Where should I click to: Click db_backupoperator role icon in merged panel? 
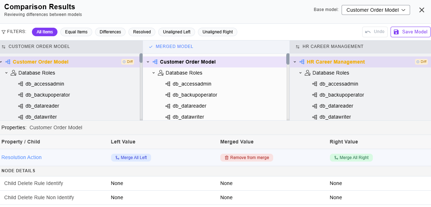pos(168,95)
